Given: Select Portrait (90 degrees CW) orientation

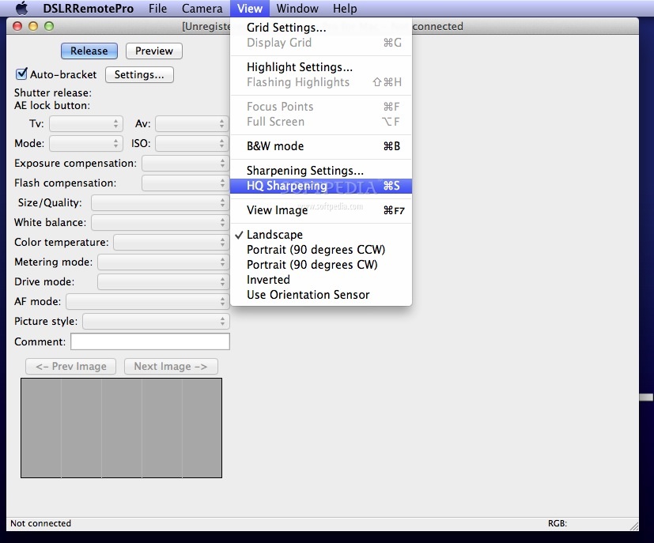Looking at the screenshot, I should pyautogui.click(x=312, y=265).
